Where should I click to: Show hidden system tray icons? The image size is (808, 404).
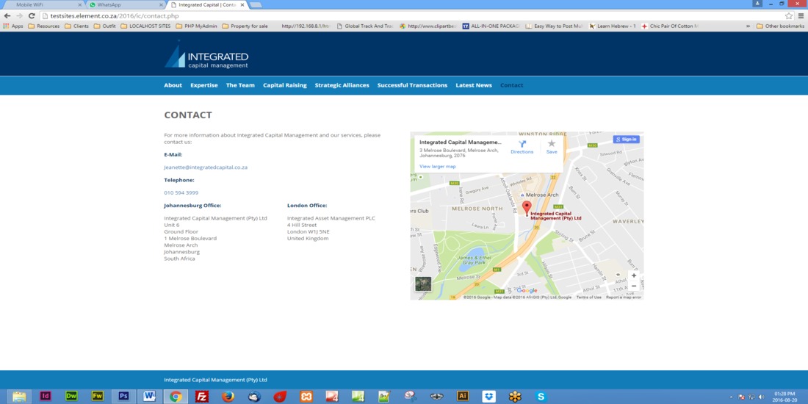[731, 397]
